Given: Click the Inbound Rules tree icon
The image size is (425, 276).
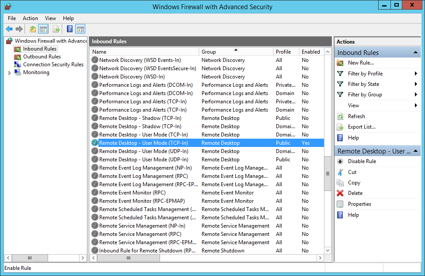Looking at the screenshot, I should click(x=17, y=49).
